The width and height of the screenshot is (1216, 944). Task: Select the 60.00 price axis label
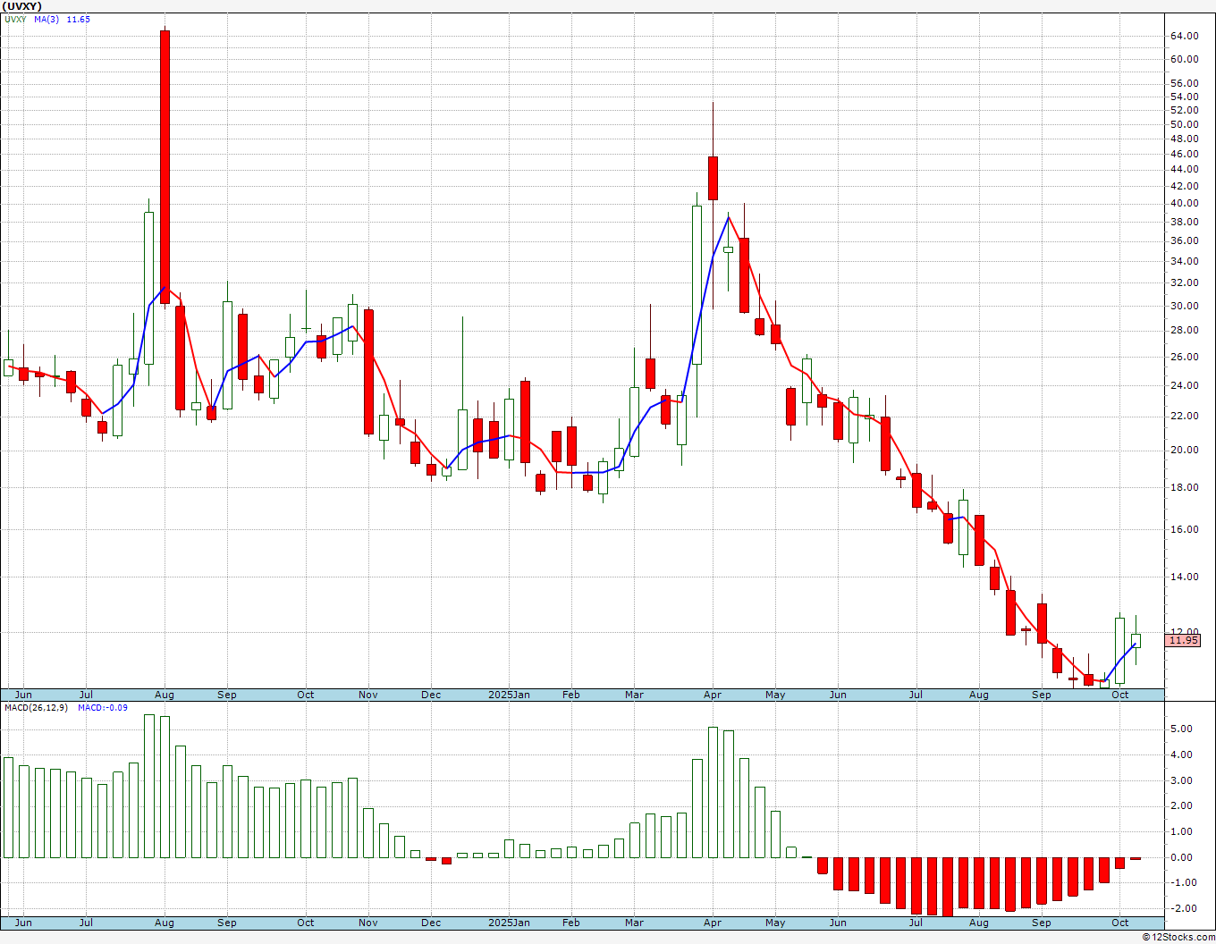point(1185,59)
